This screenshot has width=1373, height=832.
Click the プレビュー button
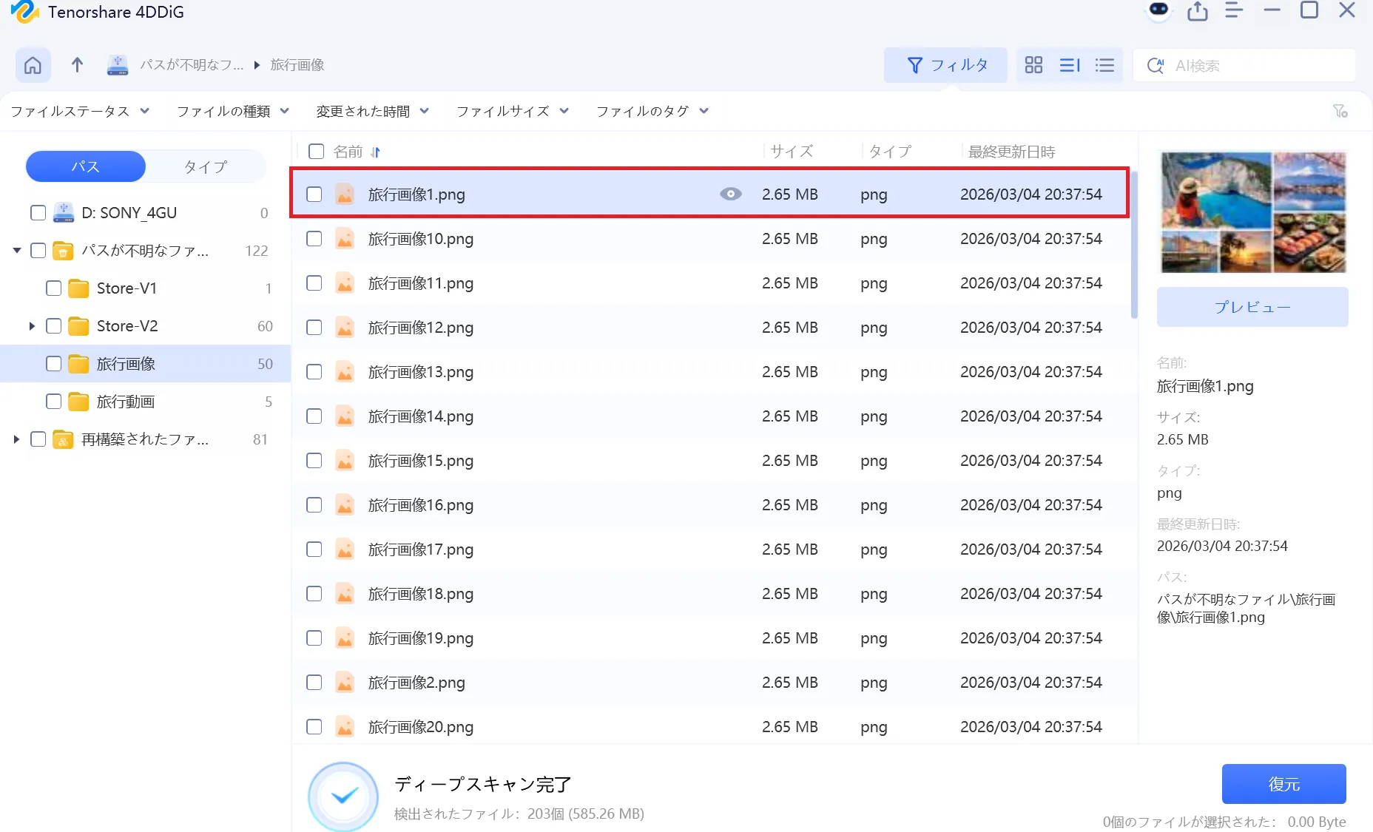click(x=1252, y=306)
